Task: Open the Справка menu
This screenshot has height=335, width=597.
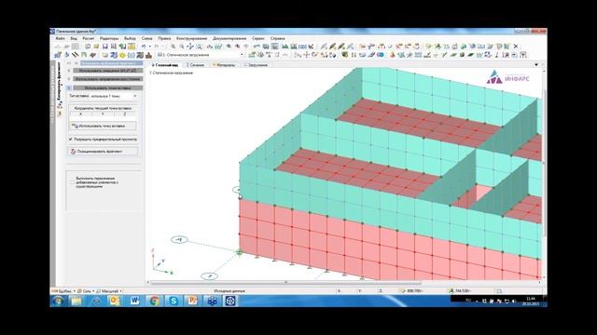Action: tap(278, 38)
